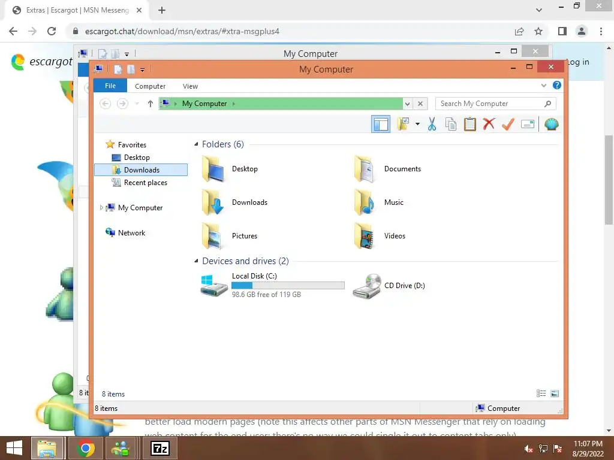Click Windows Start button
614x460 pixels.
[14, 448]
